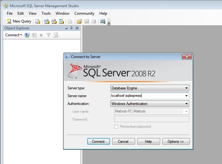Viewport: 222px width, 164px height.
Task: Click the Analysis Services DMX Query icon
Action: (x=54, y=21)
